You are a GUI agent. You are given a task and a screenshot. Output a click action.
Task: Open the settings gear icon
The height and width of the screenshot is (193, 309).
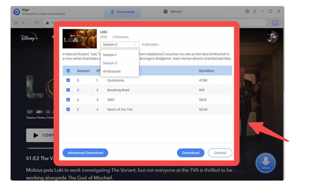pos(247,11)
